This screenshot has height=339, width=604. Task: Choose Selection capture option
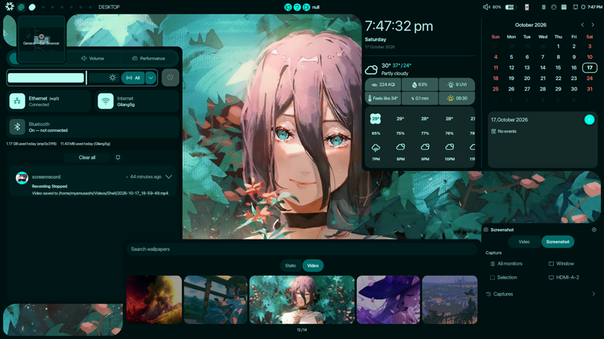coord(503,277)
